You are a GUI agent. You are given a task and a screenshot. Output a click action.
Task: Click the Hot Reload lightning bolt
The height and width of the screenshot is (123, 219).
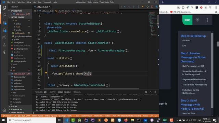[143, 7]
